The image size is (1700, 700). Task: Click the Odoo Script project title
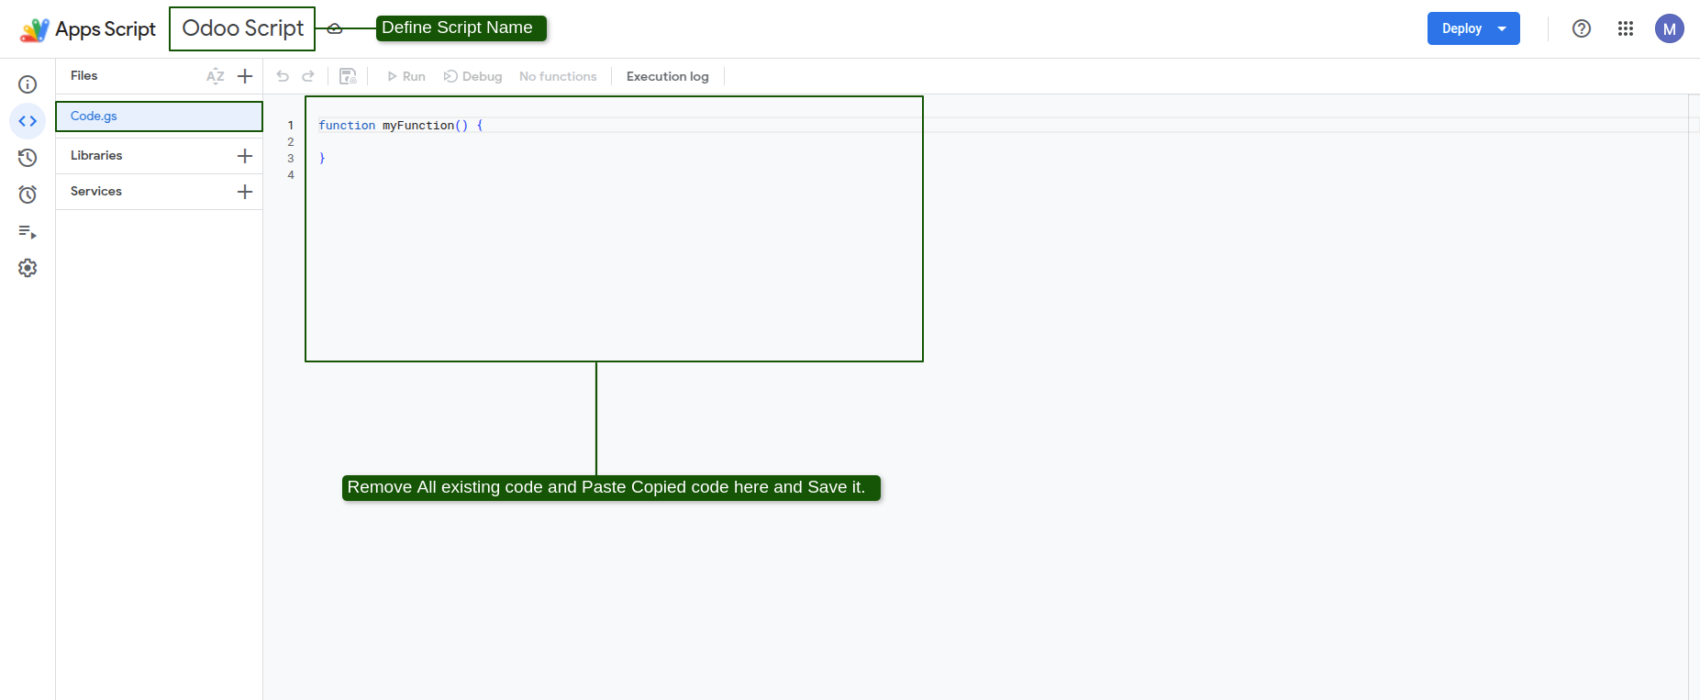click(x=243, y=28)
